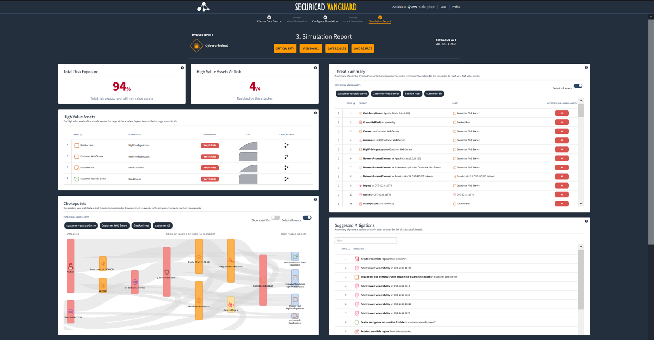Expand threat rank 1 CodeExecution row

click(x=339, y=113)
